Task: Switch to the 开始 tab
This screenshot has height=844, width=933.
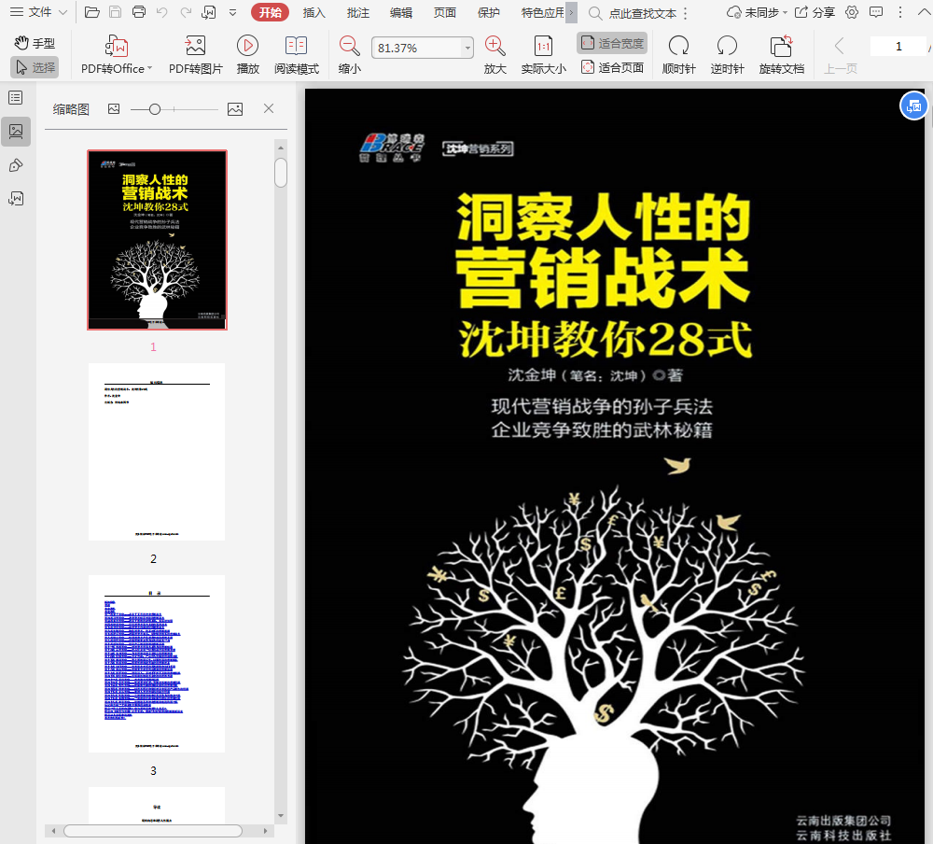Action: pyautogui.click(x=271, y=12)
